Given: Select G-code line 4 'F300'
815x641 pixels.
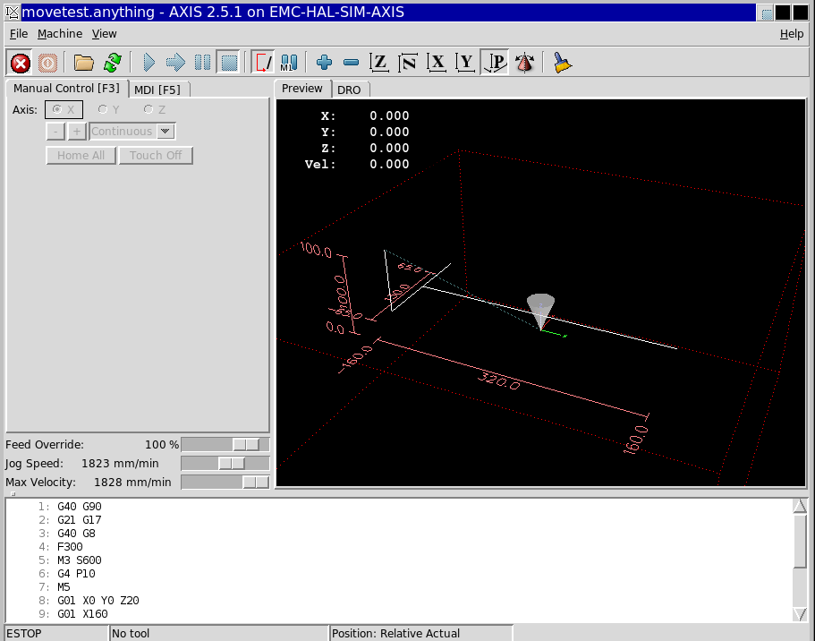Looking at the screenshot, I should tap(70, 547).
